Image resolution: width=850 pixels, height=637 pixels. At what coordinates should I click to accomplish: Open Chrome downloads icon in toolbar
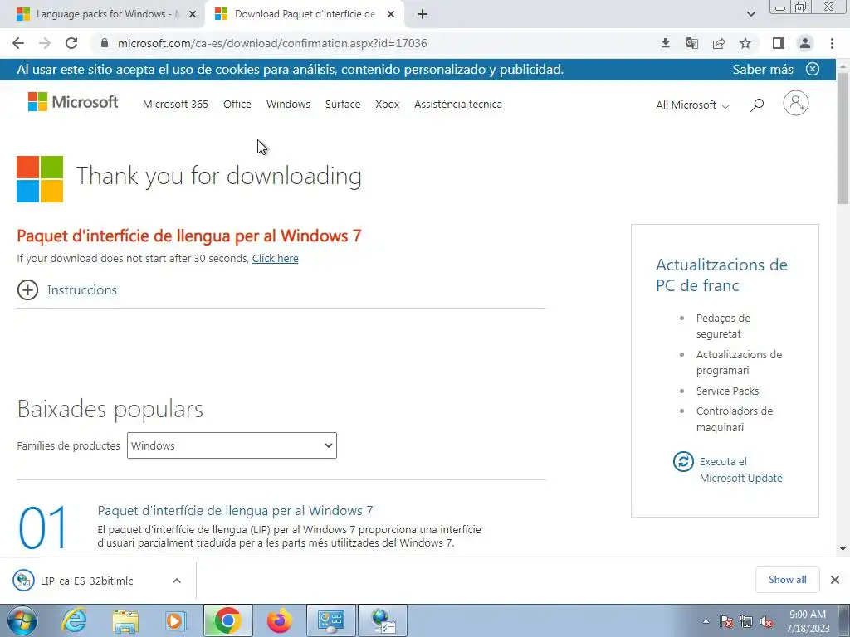point(666,43)
